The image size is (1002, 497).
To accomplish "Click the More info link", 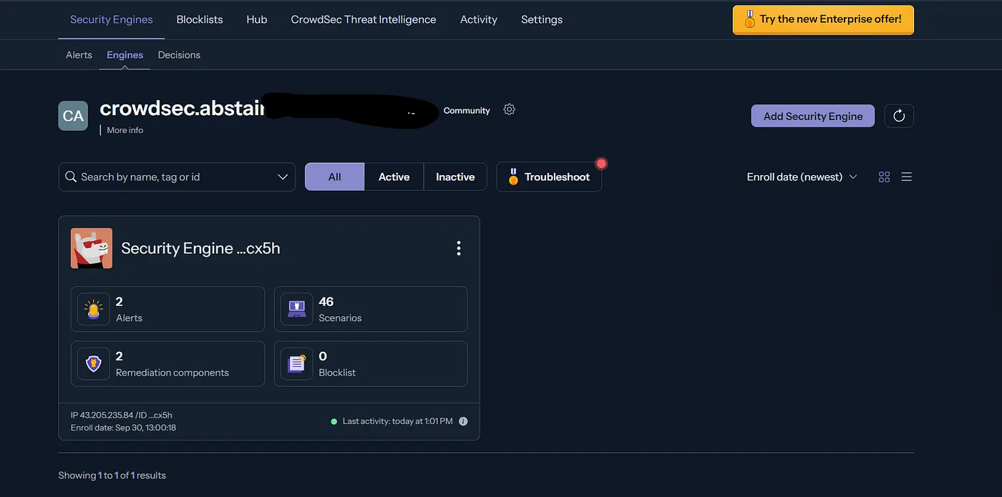I will pos(125,130).
